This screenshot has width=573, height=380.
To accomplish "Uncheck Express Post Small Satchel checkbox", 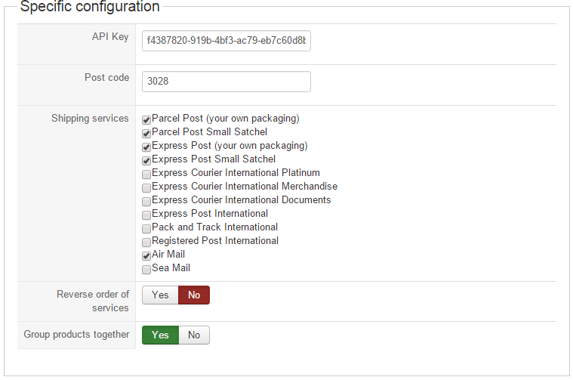I will [x=146, y=160].
